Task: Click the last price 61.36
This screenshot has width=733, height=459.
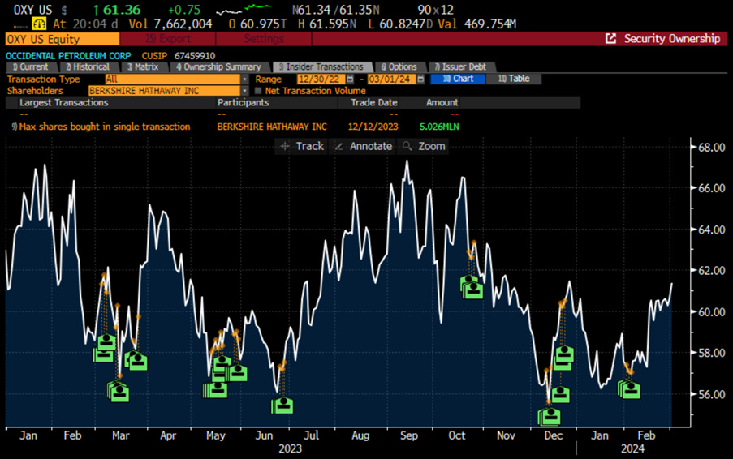Action: pos(122,10)
